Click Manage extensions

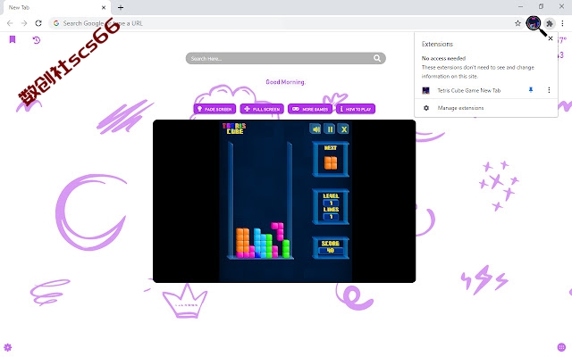pos(460,108)
